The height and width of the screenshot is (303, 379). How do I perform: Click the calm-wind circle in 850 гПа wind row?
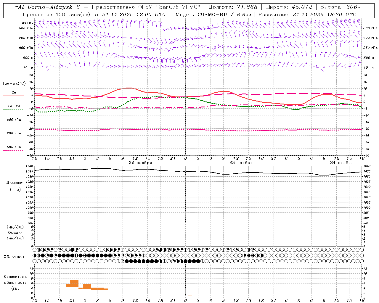tap(215, 48)
